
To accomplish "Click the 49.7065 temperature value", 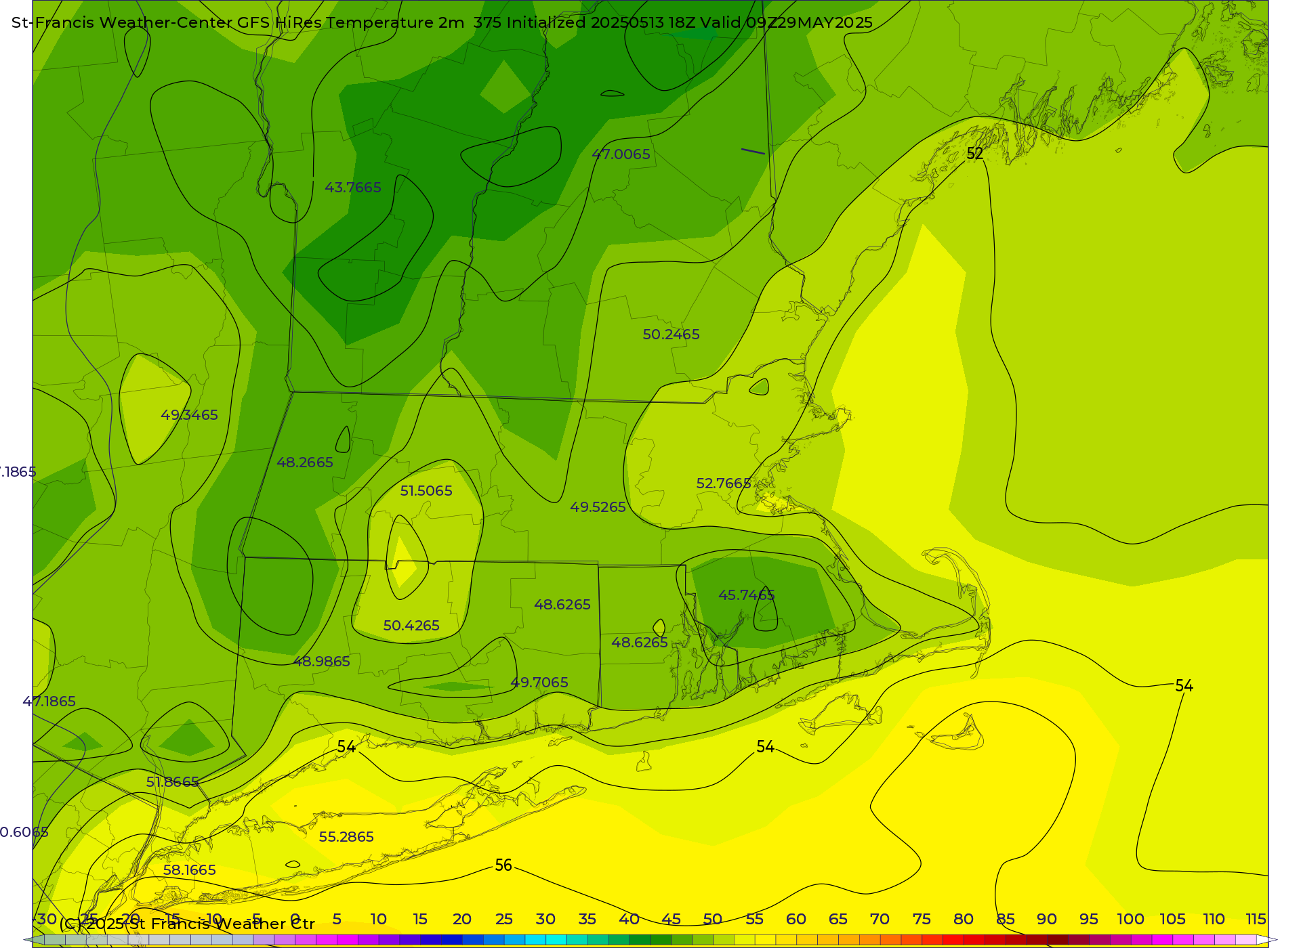I will (539, 683).
